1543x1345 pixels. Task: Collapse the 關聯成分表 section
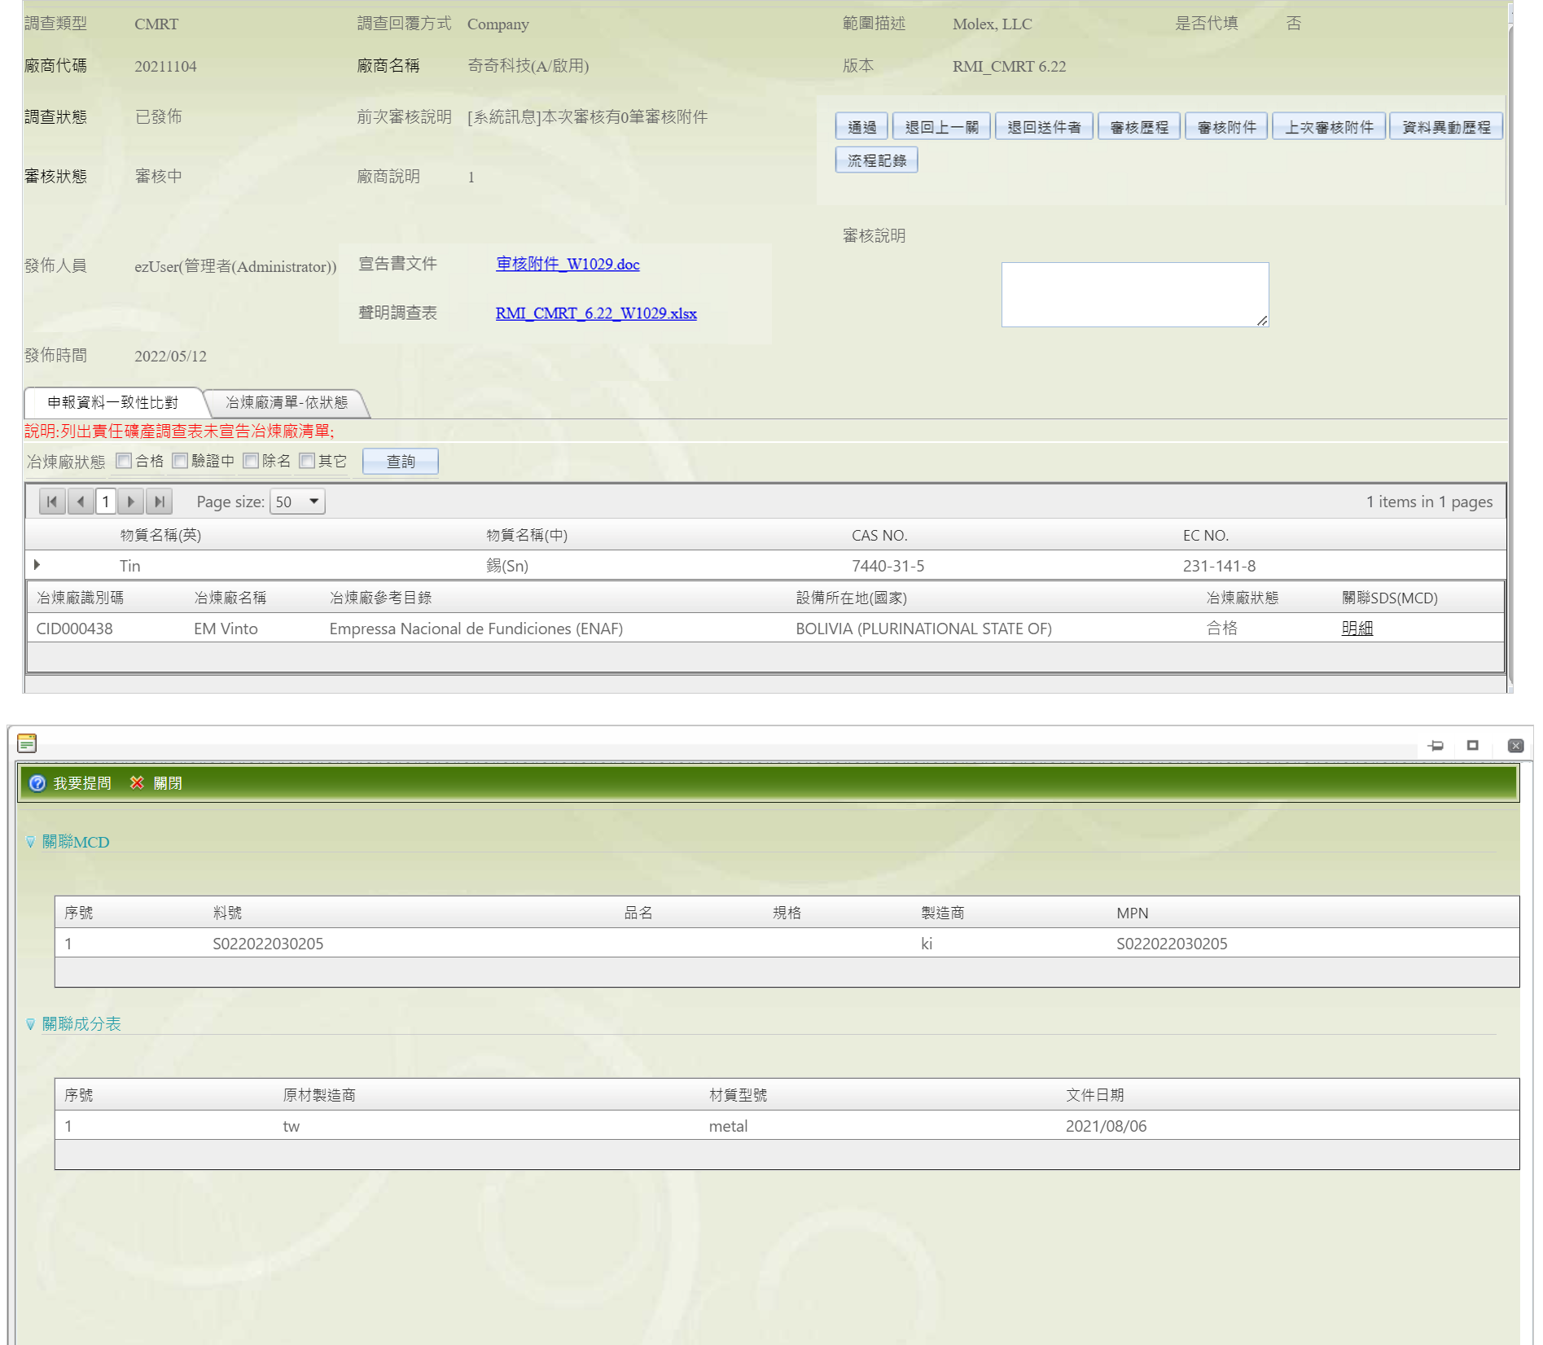click(x=30, y=1024)
